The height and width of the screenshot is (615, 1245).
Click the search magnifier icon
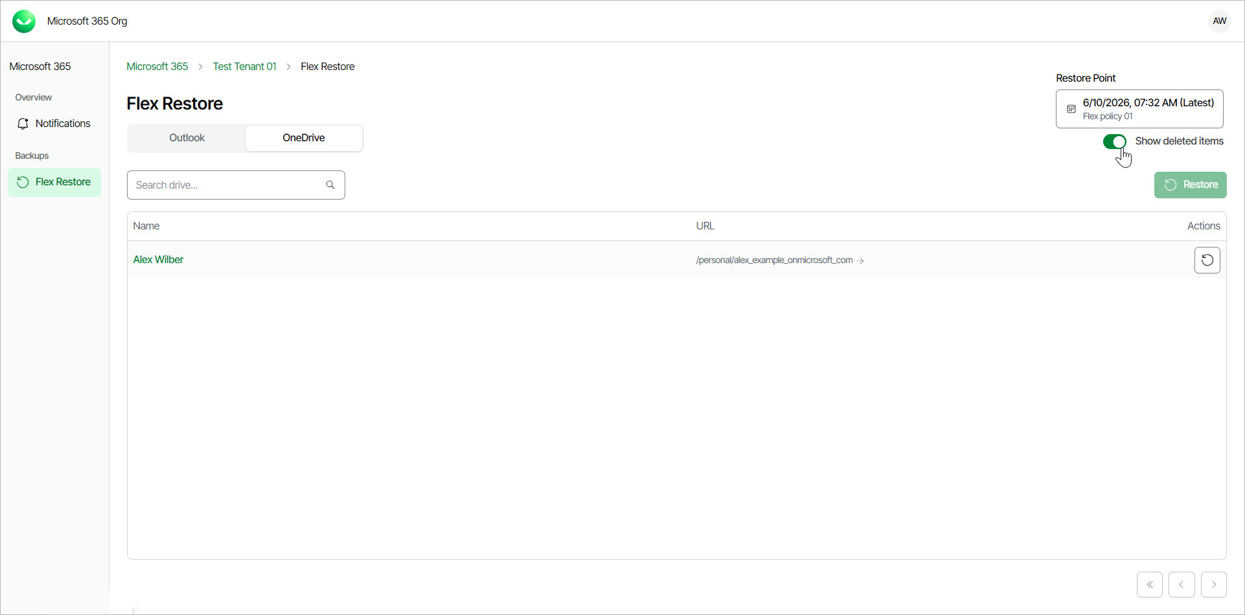[x=330, y=185]
